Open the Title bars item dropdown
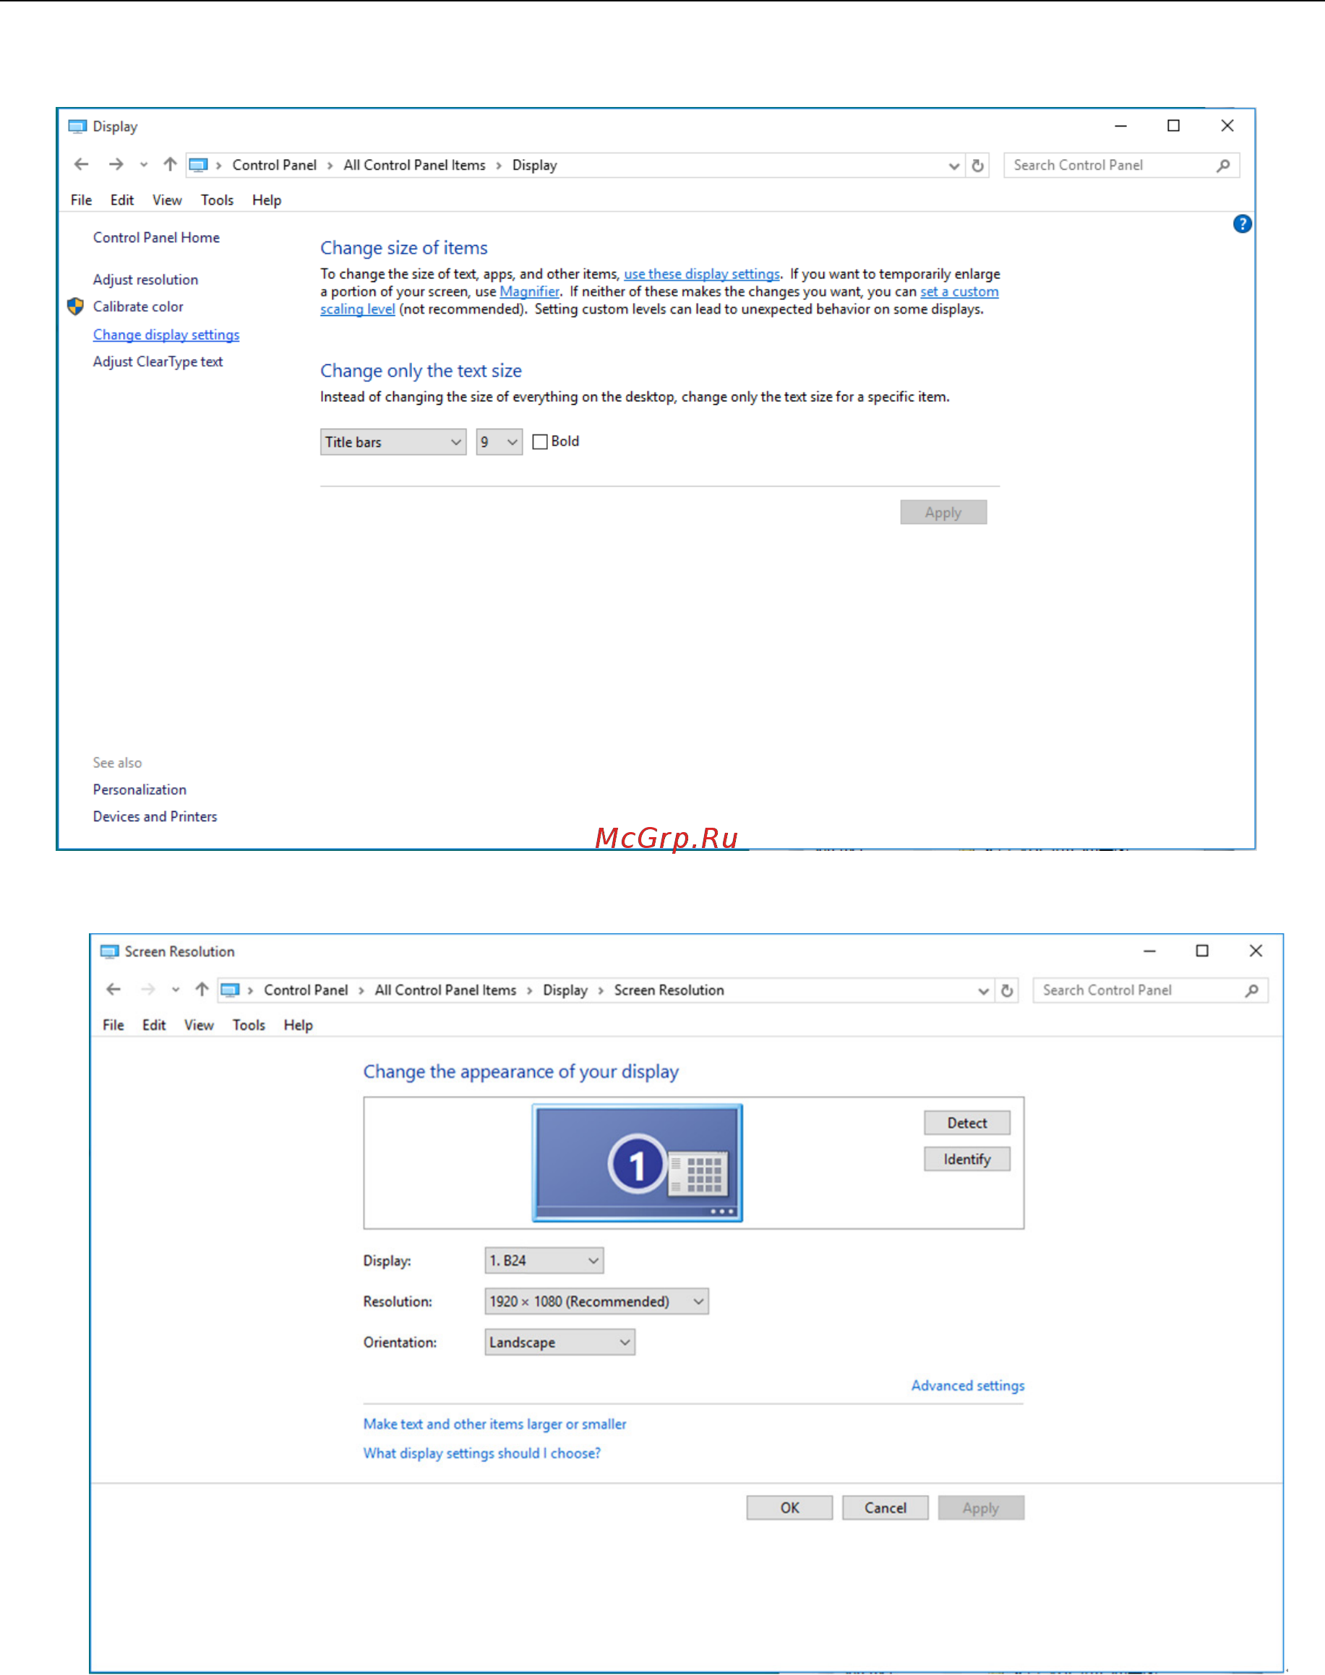 point(393,442)
